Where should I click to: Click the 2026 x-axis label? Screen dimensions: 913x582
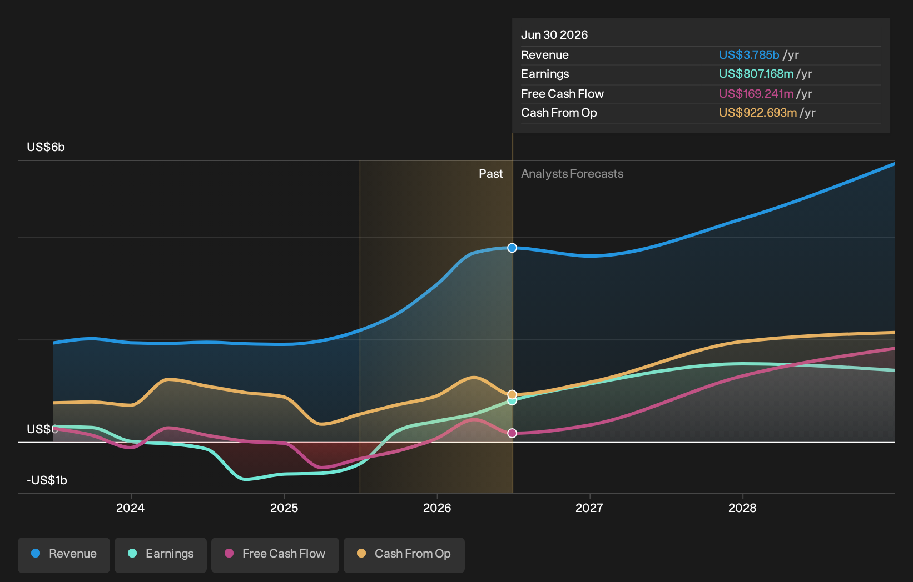click(x=437, y=508)
